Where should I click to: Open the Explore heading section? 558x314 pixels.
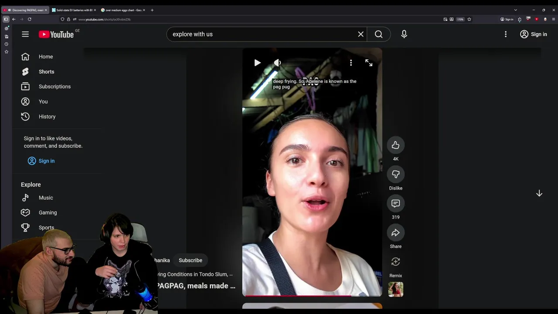pos(31,184)
